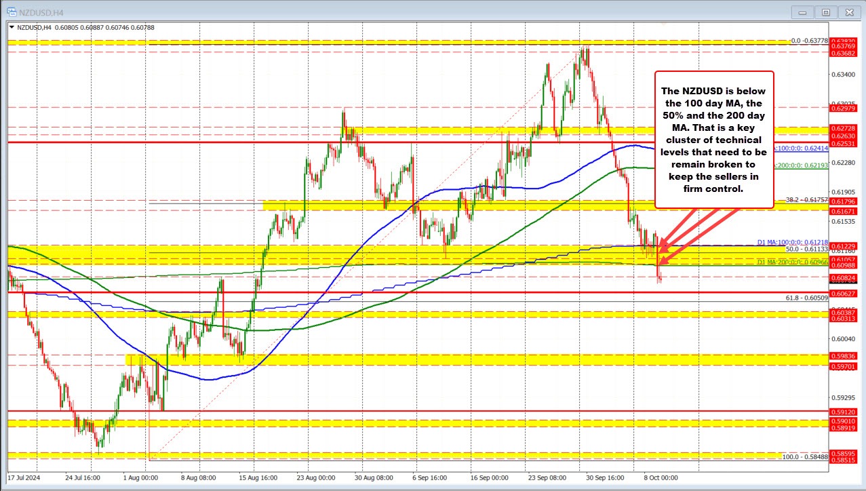Restore down the NZDUSD,H4 chart window
Screen dimensions: 866x491
point(826,12)
